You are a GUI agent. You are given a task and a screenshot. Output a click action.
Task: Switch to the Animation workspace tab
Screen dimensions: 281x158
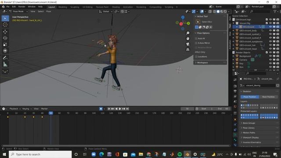pos(128,7)
